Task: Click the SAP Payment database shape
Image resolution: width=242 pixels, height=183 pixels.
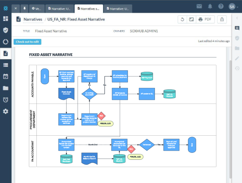Action: pos(147,76)
